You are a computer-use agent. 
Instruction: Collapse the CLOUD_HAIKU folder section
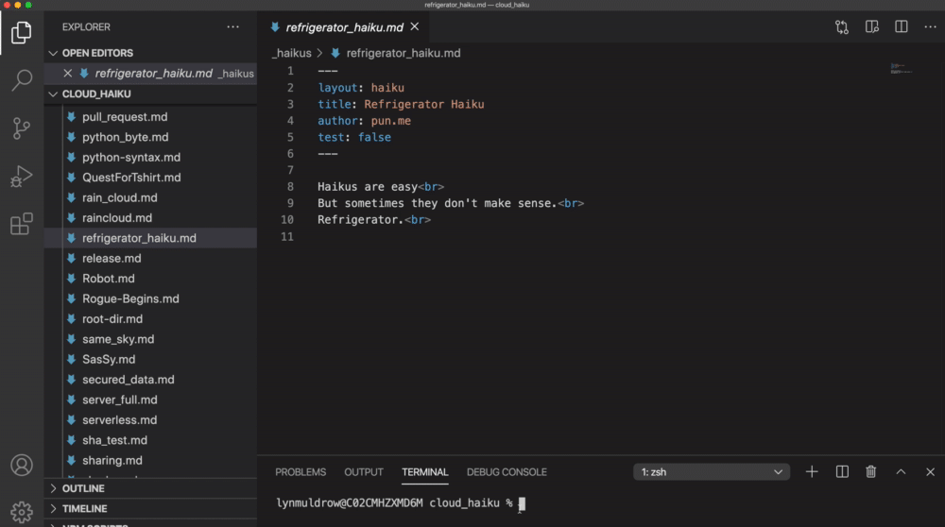[x=150, y=93]
